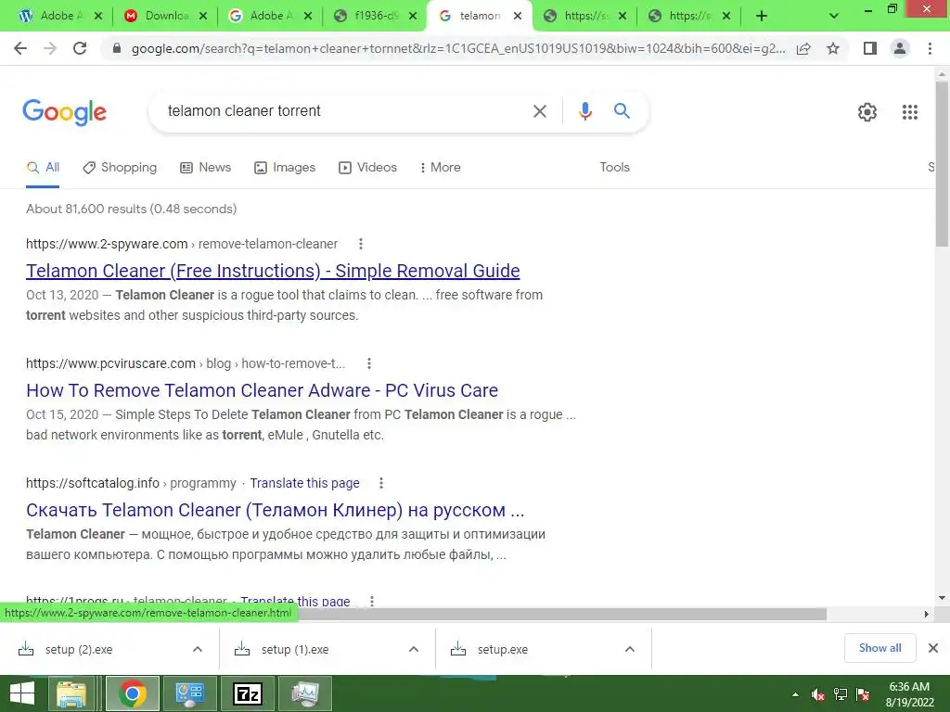950x712 pixels.
Task: Click the taskbar clock
Action: coord(909,694)
